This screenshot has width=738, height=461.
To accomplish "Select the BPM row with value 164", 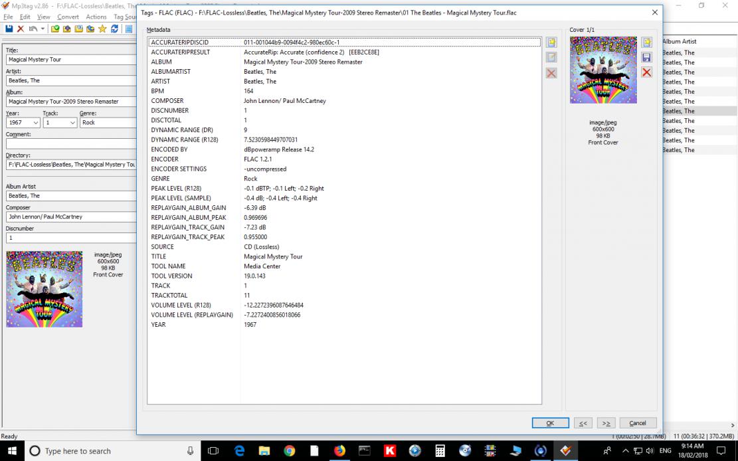I will (345, 91).
